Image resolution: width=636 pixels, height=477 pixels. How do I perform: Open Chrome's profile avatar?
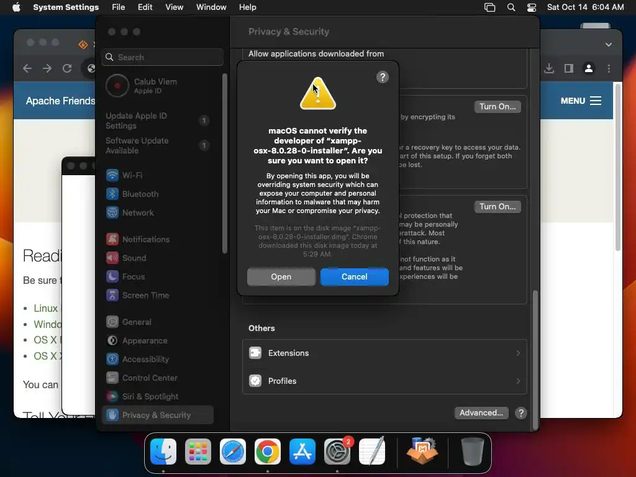pos(589,68)
